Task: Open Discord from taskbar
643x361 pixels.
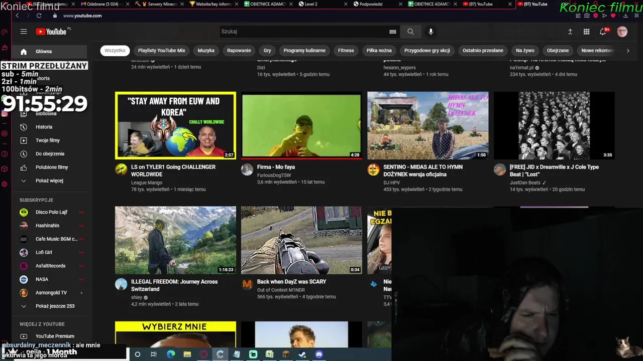Action: tap(318, 354)
